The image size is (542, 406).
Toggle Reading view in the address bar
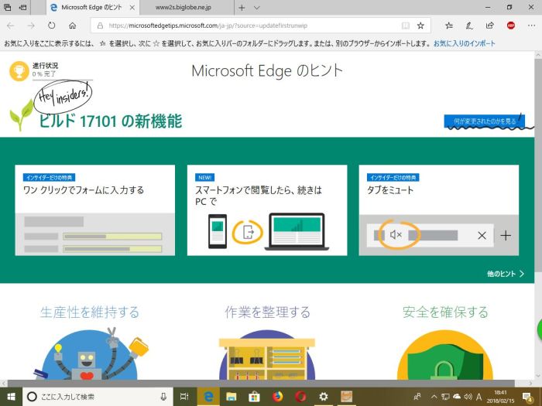click(x=405, y=26)
